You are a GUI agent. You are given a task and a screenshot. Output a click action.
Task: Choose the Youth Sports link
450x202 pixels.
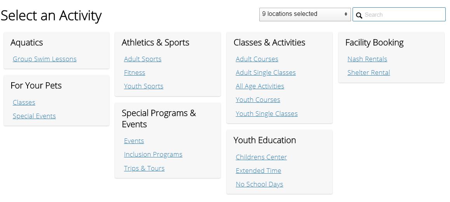tap(144, 86)
